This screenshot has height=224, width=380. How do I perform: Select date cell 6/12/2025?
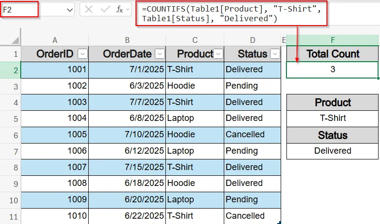coord(127,151)
